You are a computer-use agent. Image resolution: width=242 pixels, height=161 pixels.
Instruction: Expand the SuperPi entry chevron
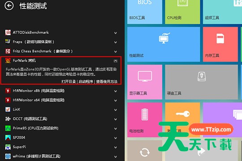point(116,148)
